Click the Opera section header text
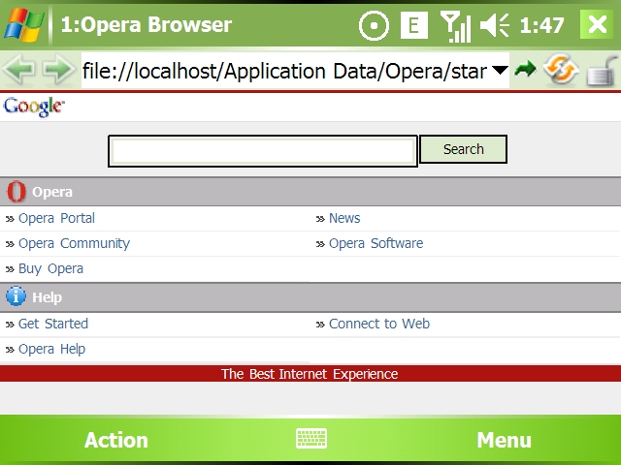 [52, 192]
